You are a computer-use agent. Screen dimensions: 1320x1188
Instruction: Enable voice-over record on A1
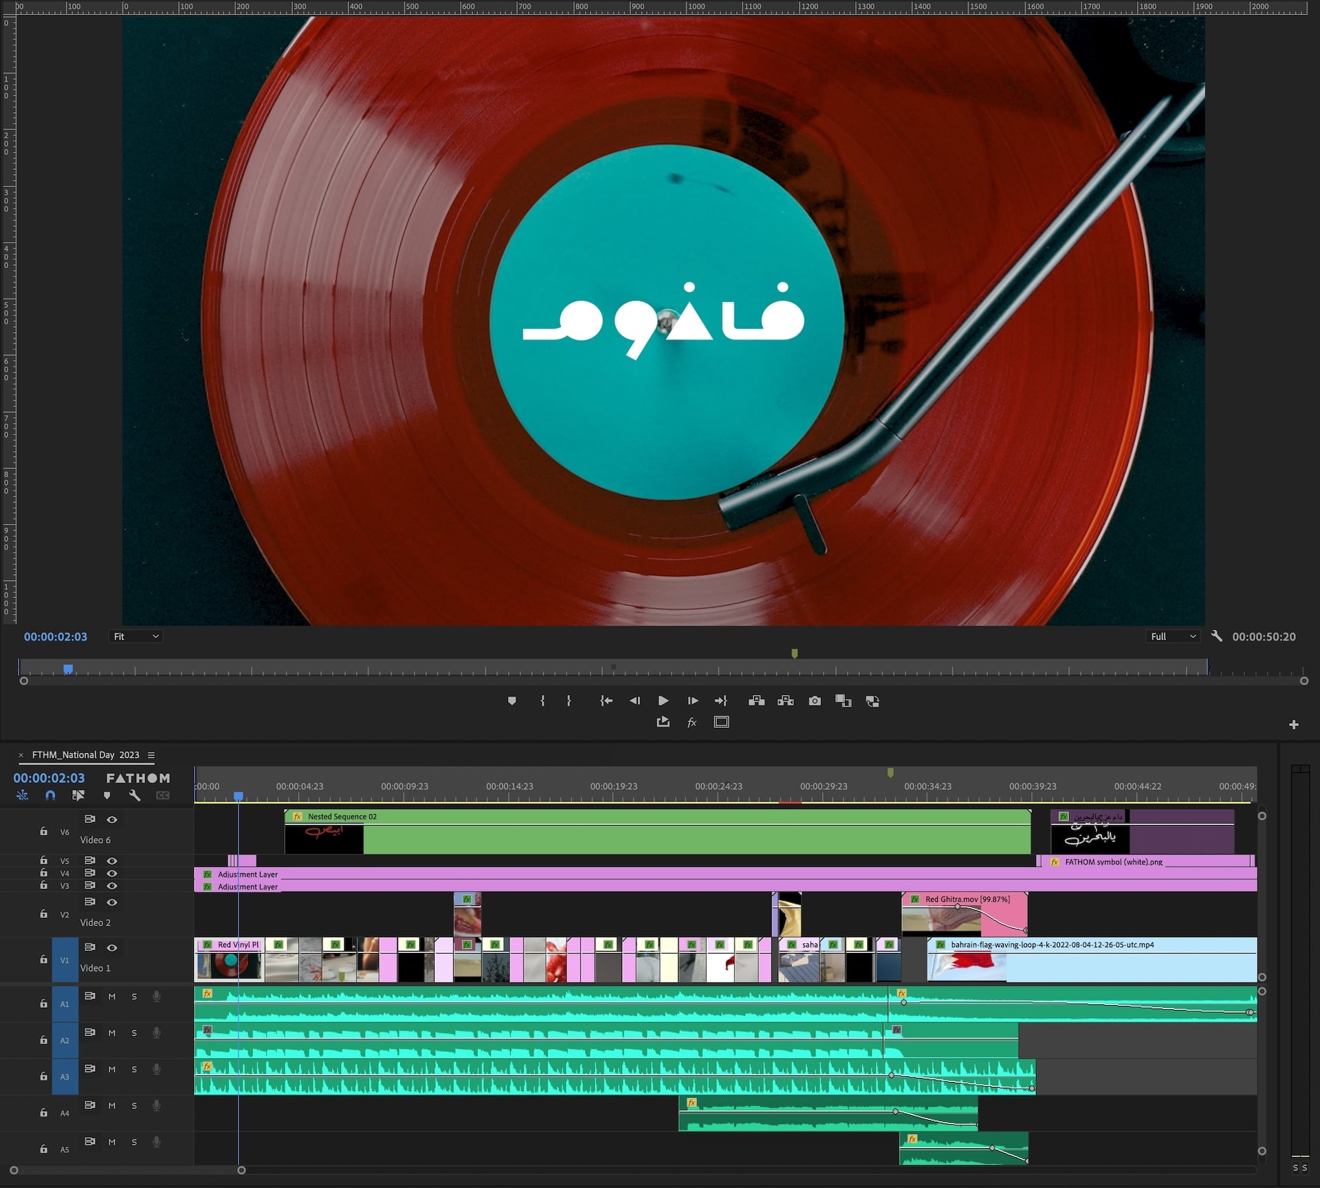tap(157, 996)
